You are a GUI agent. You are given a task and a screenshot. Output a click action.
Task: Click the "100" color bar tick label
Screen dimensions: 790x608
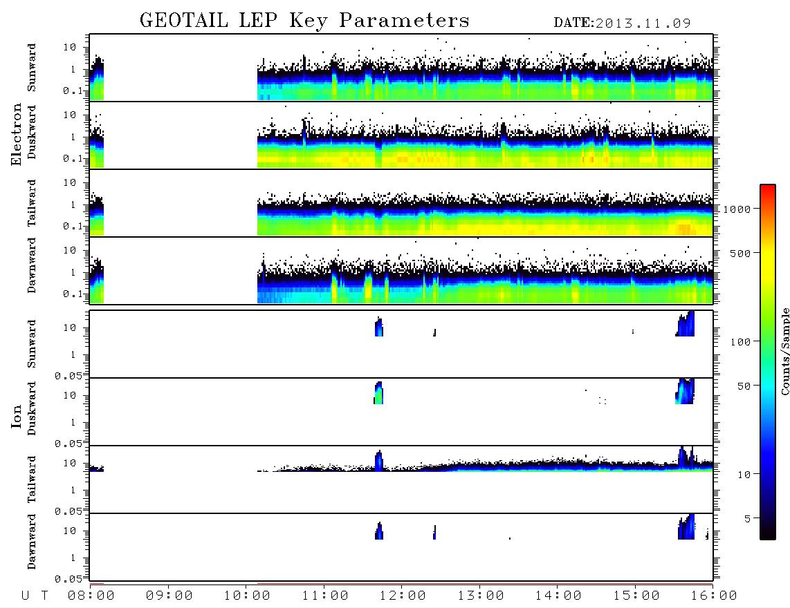pos(740,342)
